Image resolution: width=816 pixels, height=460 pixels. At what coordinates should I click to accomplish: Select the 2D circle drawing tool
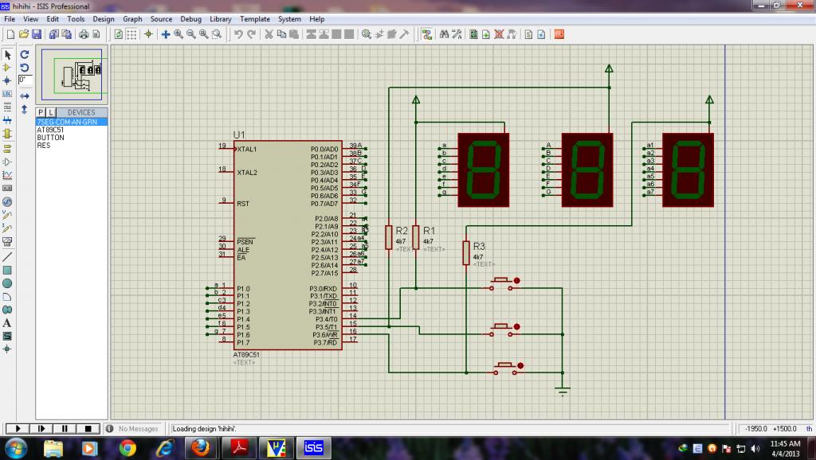click(x=7, y=283)
